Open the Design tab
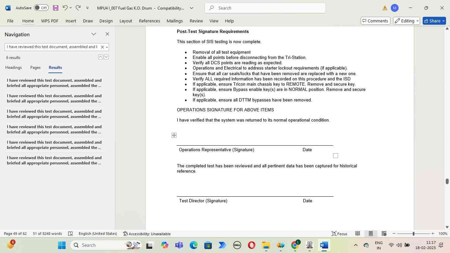450x253 pixels. pos(106,21)
